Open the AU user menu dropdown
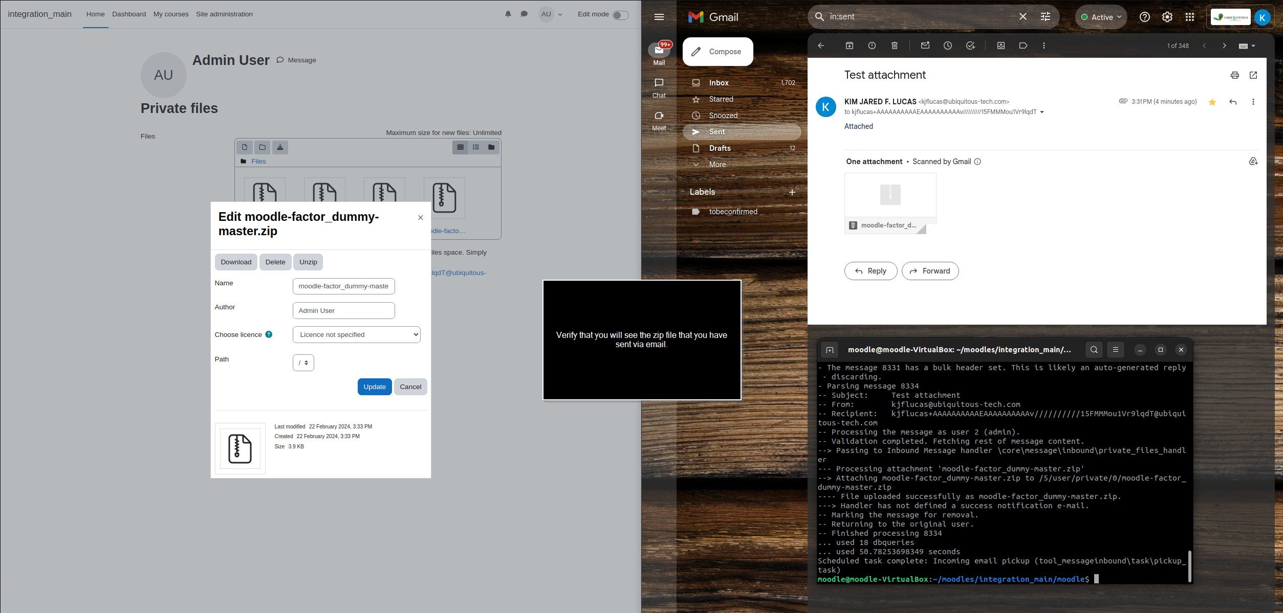1283x613 pixels. coord(551,14)
